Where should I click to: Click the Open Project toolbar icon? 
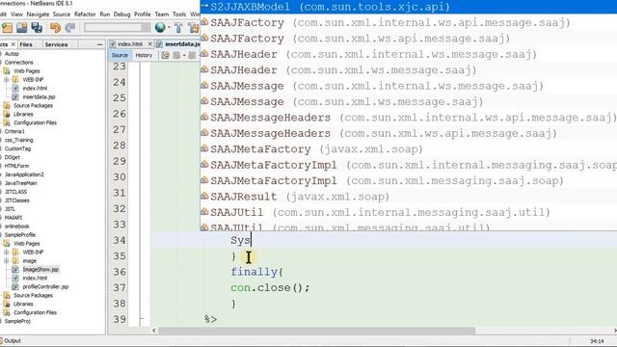[22, 28]
